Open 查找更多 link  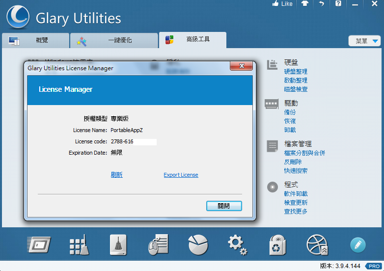point(296,211)
